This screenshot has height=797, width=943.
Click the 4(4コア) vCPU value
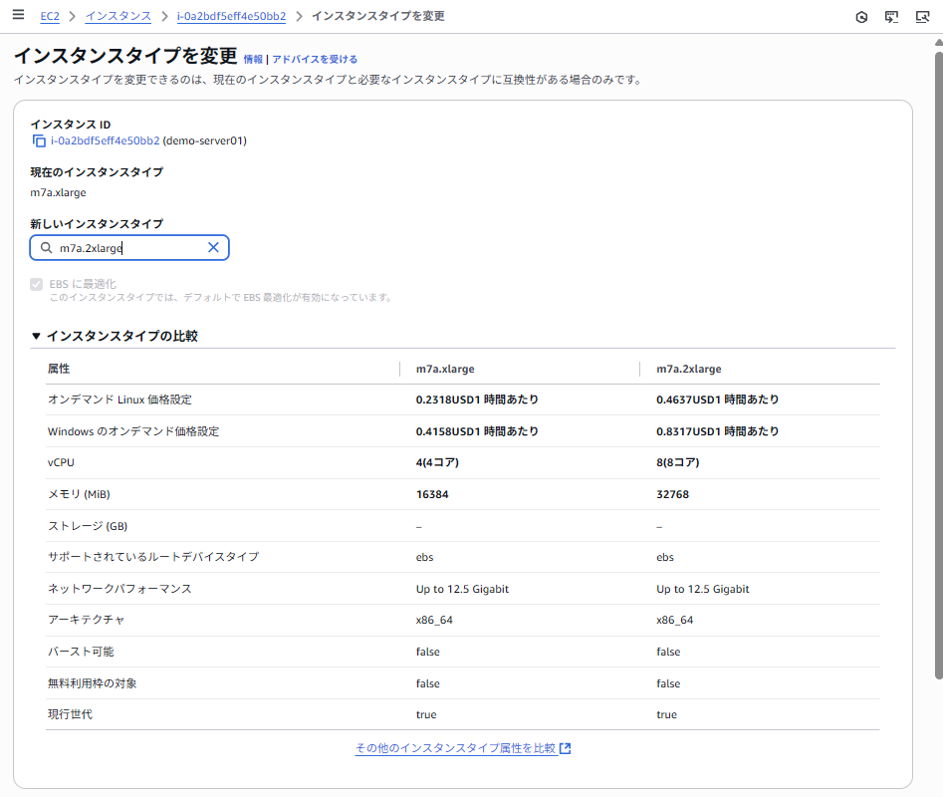pyautogui.click(x=437, y=462)
